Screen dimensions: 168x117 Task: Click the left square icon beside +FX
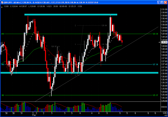pyautogui.click(x=164, y=113)
